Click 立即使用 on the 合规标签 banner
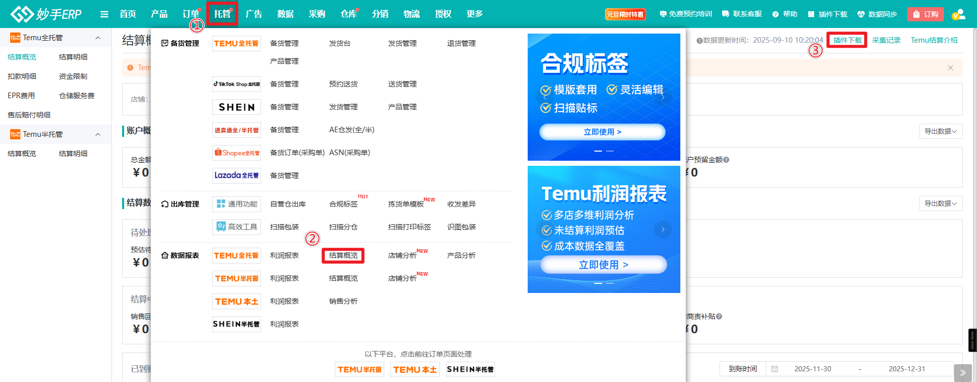 click(602, 132)
